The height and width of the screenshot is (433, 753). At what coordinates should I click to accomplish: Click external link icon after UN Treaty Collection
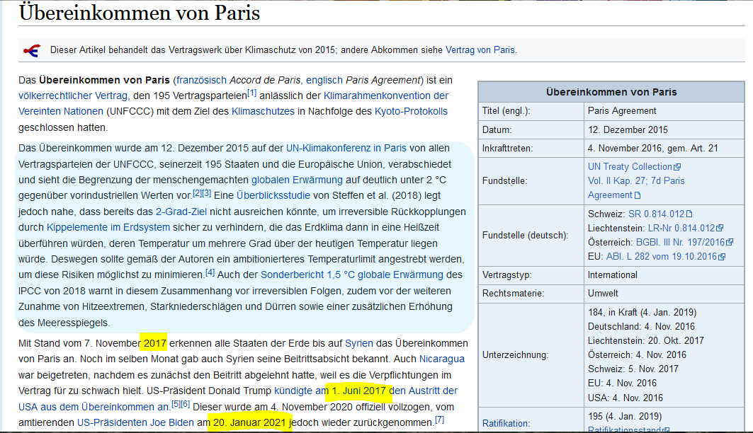tap(677, 167)
